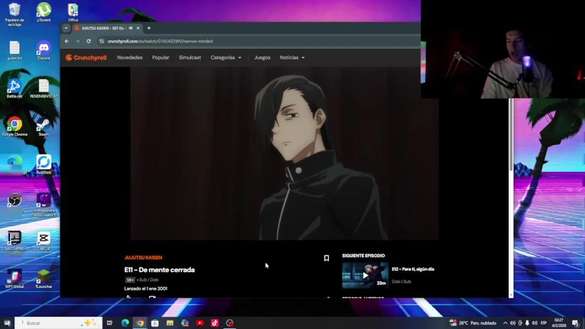Go back with the browser back arrow
Image resolution: width=585 pixels, height=329 pixels.
(x=67, y=41)
